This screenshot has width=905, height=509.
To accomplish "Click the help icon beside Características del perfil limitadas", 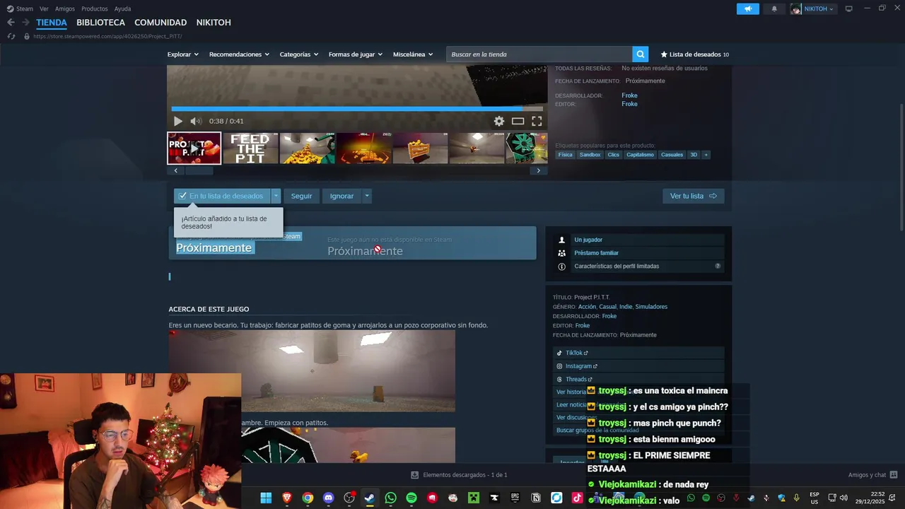I will click(718, 267).
